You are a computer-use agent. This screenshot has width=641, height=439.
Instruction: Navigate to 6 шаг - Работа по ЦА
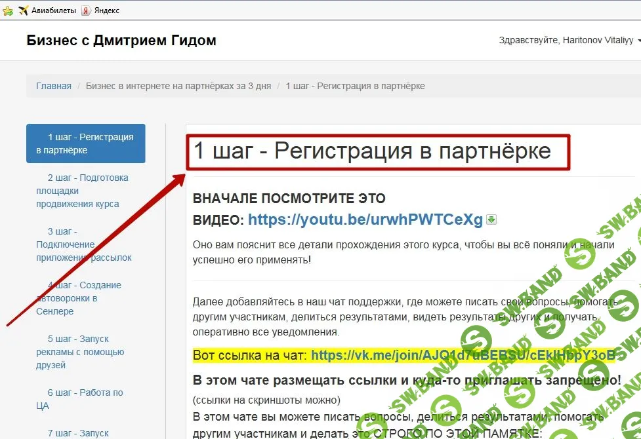point(79,399)
